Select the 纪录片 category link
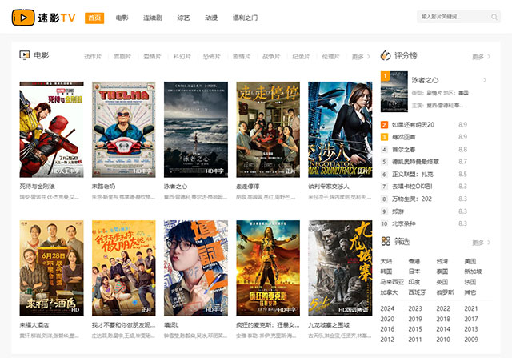The image size is (512, 358). pos(301,57)
